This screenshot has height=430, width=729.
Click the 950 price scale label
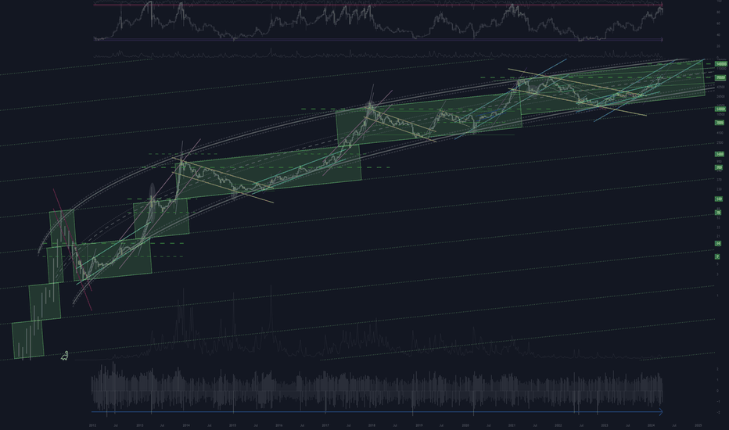(x=720, y=161)
